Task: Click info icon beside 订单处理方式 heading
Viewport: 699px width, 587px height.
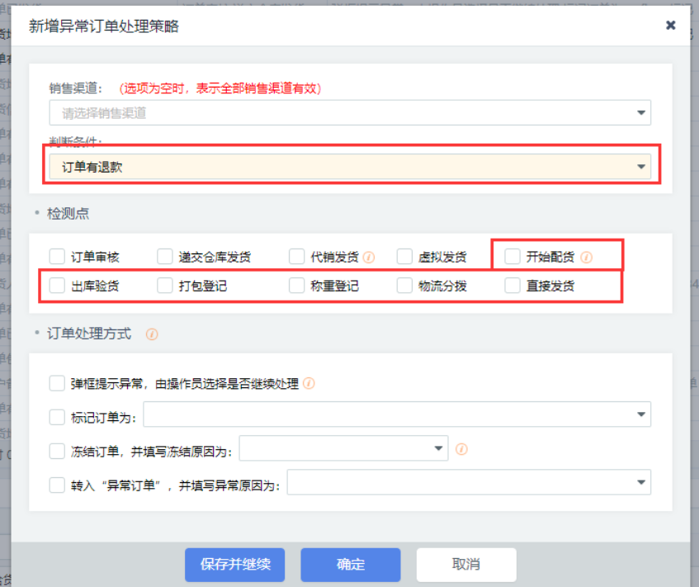Action: coord(152,334)
